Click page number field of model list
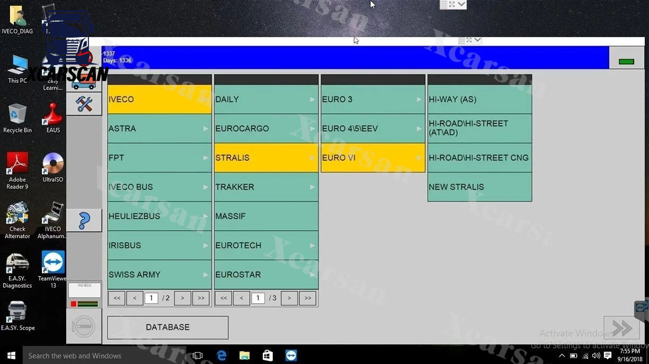This screenshot has height=364, width=649. 258,298
